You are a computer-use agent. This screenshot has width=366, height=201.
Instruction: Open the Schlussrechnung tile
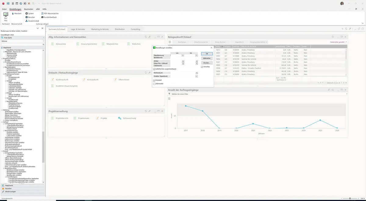127,118
